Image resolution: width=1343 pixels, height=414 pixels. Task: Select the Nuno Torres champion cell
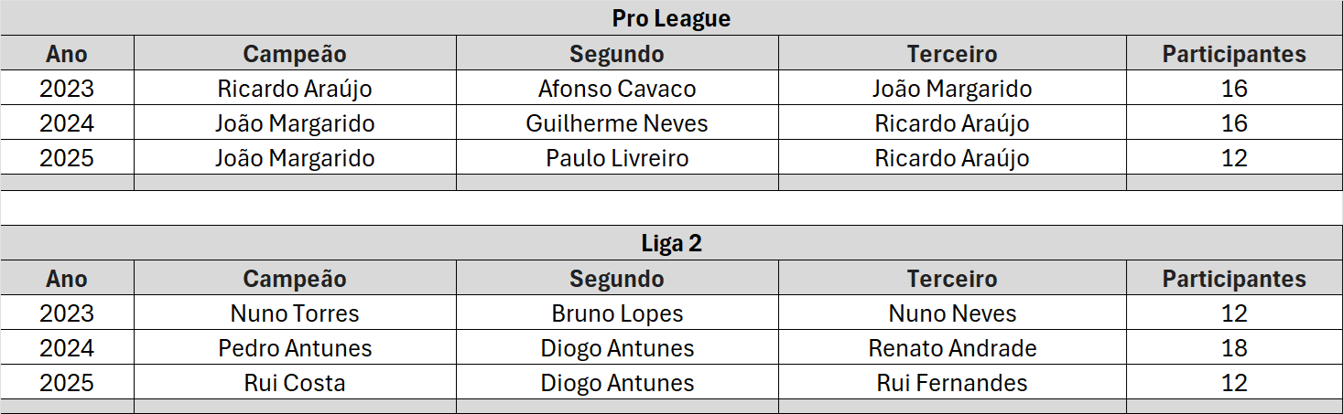pos(295,313)
